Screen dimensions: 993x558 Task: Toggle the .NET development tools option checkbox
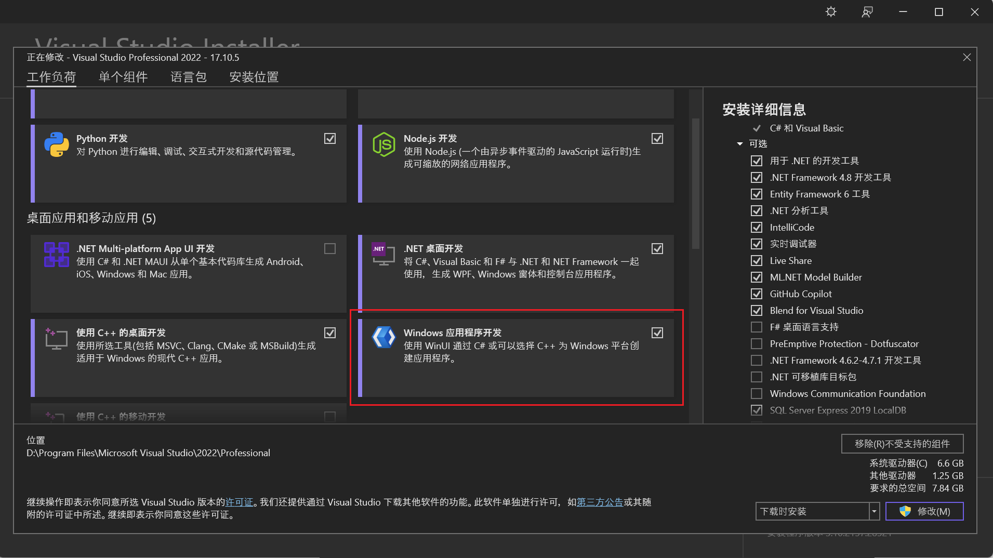point(757,161)
